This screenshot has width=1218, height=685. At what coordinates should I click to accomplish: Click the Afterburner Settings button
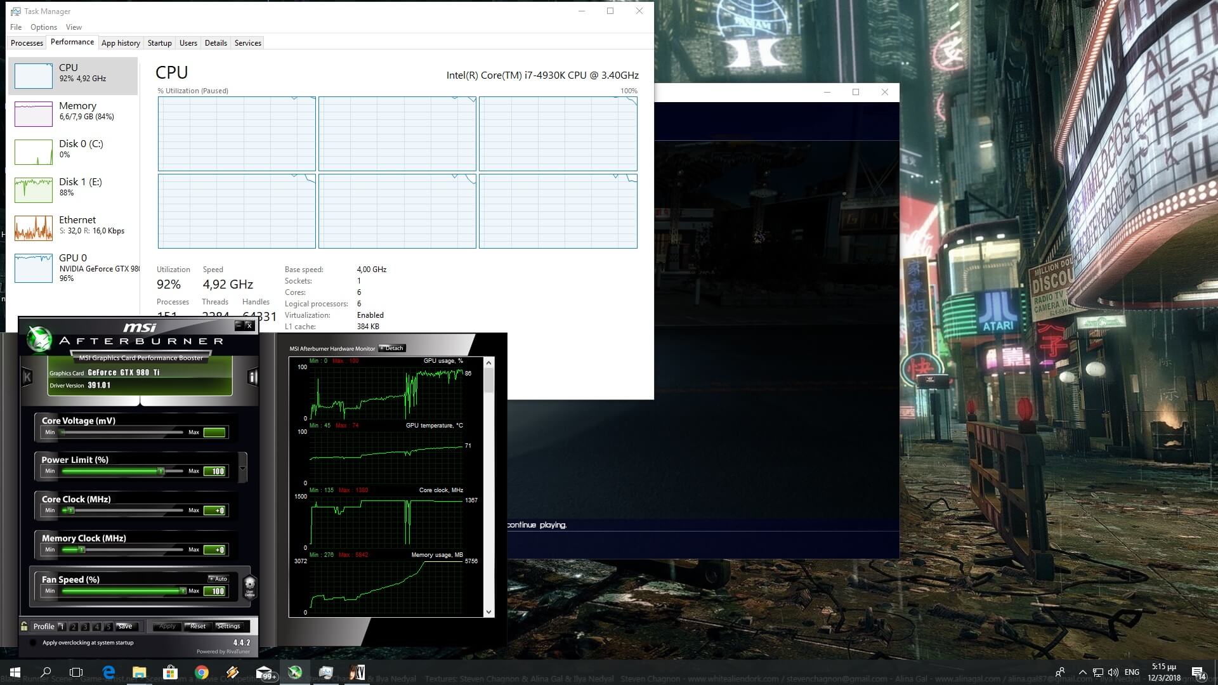pyautogui.click(x=228, y=626)
